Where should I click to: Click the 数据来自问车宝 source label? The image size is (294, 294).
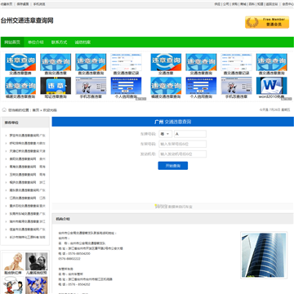[180, 207]
